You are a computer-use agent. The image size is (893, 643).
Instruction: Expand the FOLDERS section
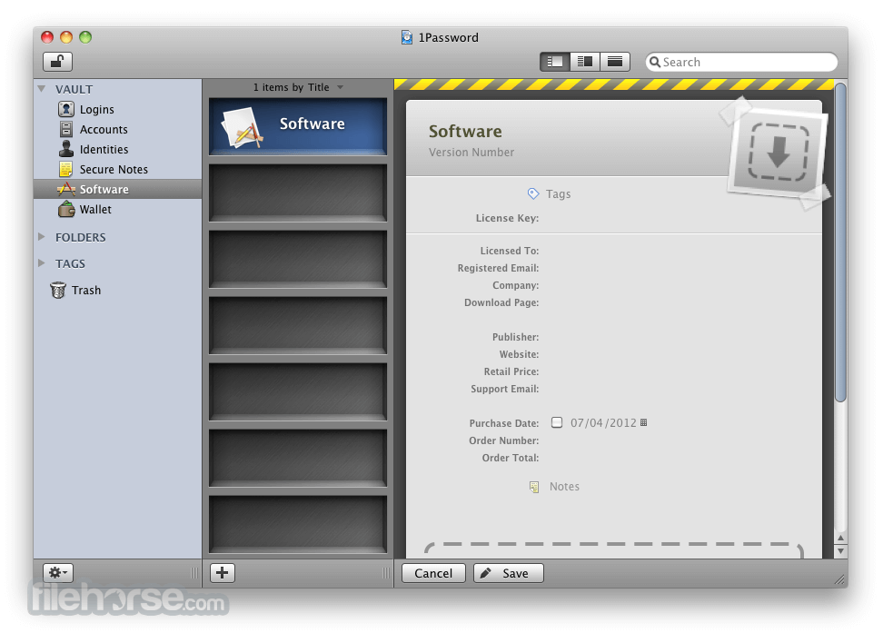click(x=42, y=237)
